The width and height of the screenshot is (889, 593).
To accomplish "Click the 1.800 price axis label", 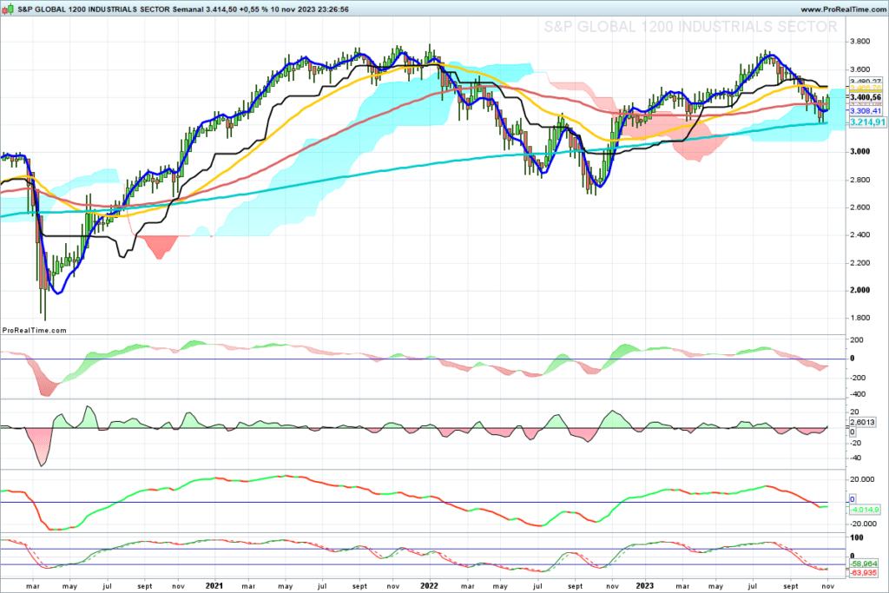I will [860, 318].
